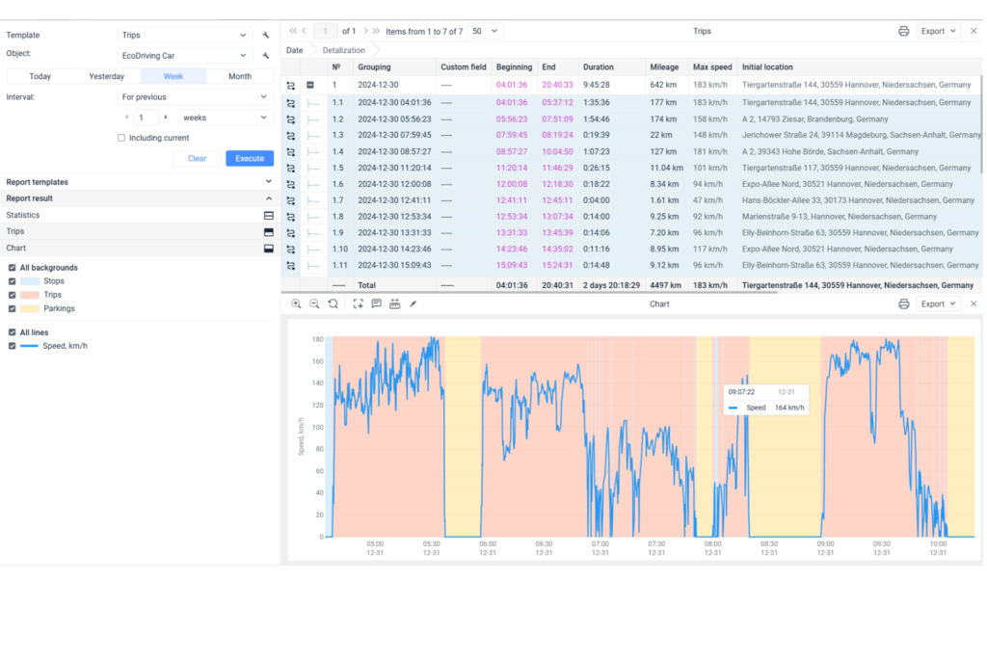The width and height of the screenshot is (987, 658).
Task: Toggle the Speed, km/h line checkbox
Action: (12, 346)
